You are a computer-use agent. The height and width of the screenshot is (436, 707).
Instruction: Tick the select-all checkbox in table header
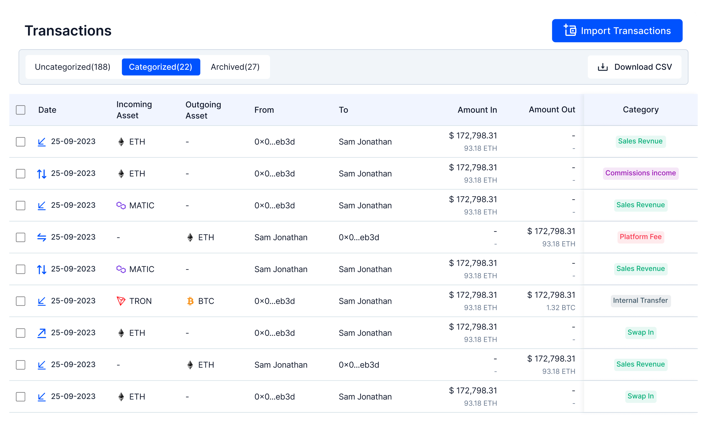[21, 110]
